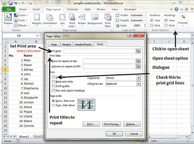Open Cell errors as dropdown

coord(139,84)
